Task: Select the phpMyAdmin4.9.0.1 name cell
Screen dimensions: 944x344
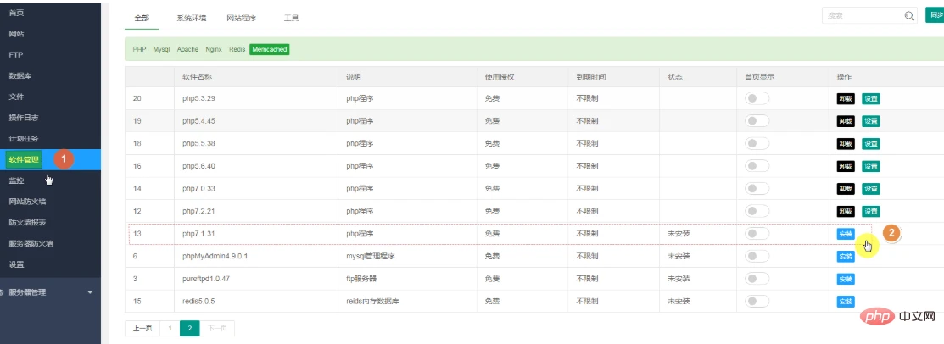Action: [x=256, y=256]
